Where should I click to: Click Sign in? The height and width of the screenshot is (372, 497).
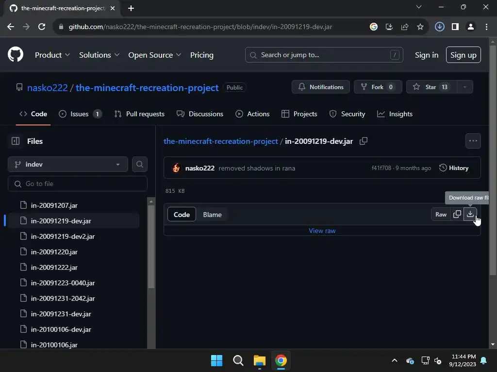coord(427,55)
